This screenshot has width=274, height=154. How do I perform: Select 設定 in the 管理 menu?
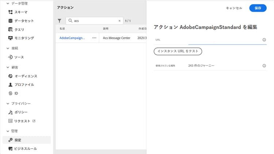18,140
